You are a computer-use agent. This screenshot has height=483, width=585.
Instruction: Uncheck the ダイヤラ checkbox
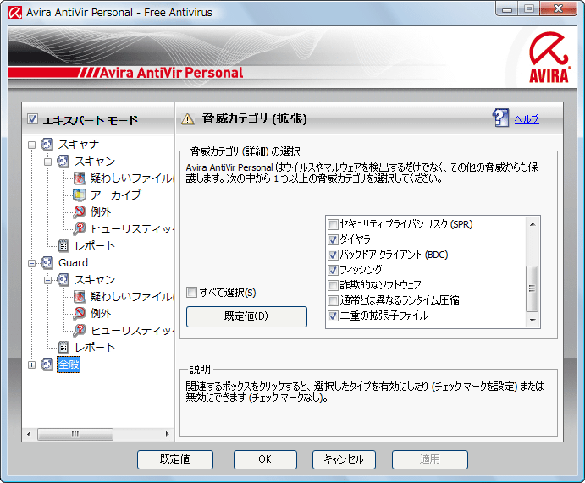333,239
